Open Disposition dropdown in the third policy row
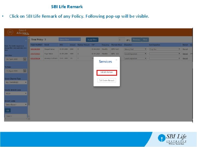Screen dimensions: 197x147 click(135, 58)
